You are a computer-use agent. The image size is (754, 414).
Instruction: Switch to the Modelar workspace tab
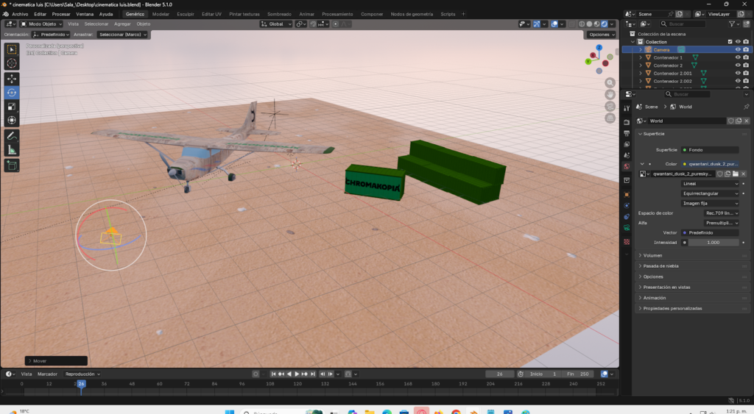click(161, 15)
